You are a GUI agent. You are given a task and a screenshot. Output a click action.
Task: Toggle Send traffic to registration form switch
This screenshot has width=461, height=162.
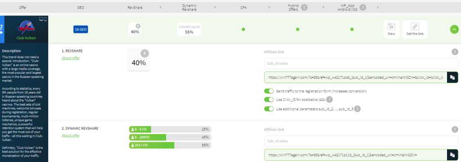click(269, 91)
